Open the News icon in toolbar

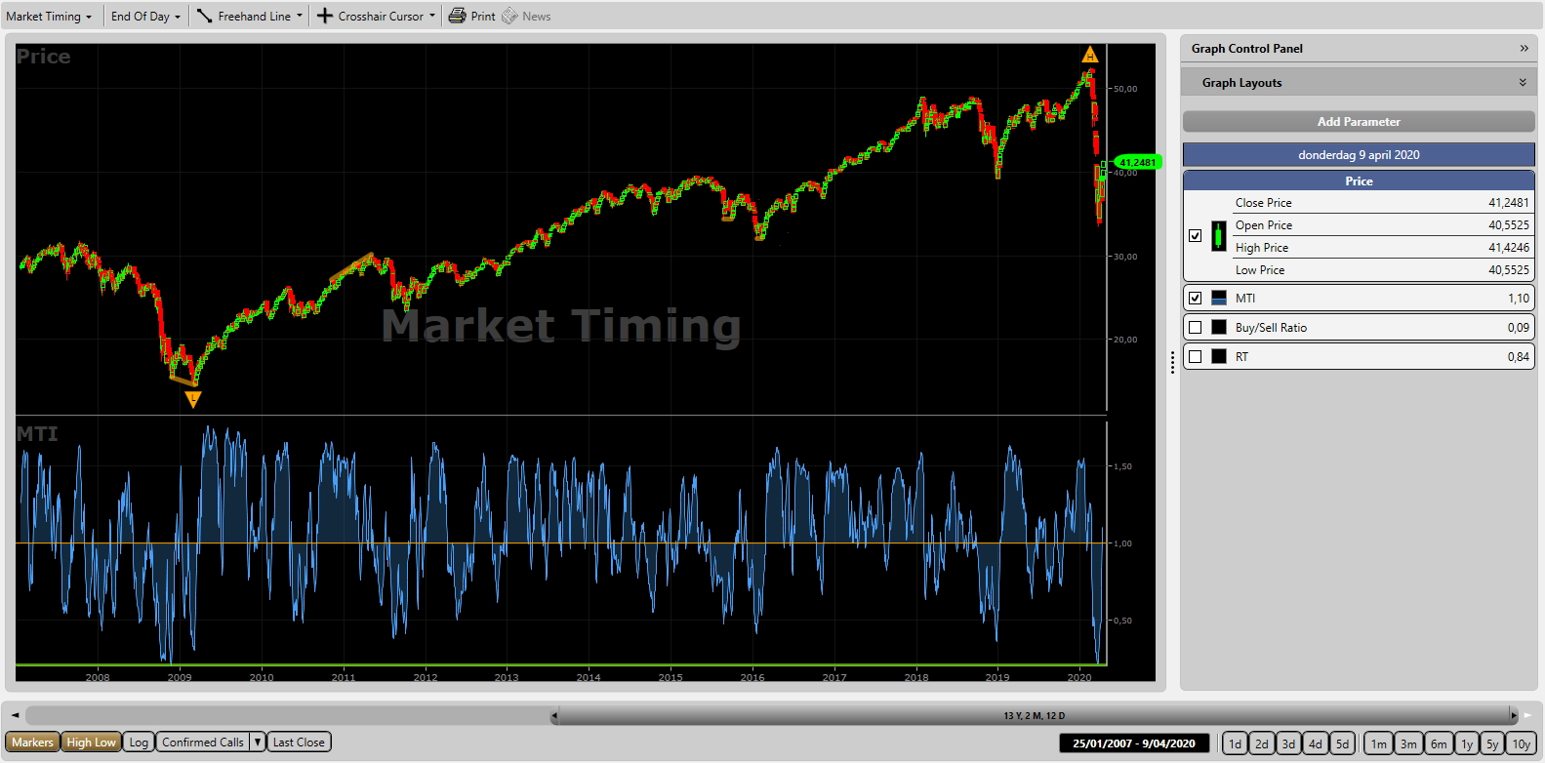point(509,16)
